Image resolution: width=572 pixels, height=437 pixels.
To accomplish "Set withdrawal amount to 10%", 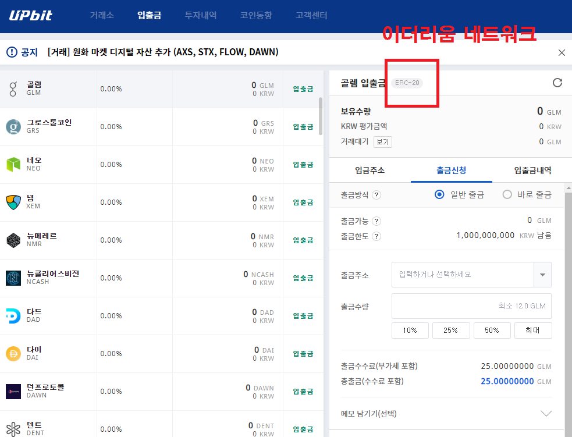I will click(410, 331).
